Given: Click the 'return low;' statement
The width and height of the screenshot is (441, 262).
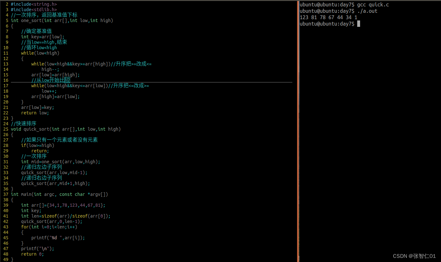Looking at the screenshot, I should pos(35,113).
